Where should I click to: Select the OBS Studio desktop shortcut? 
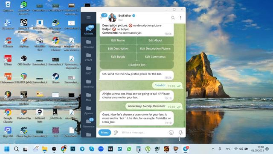click(x=24, y=60)
